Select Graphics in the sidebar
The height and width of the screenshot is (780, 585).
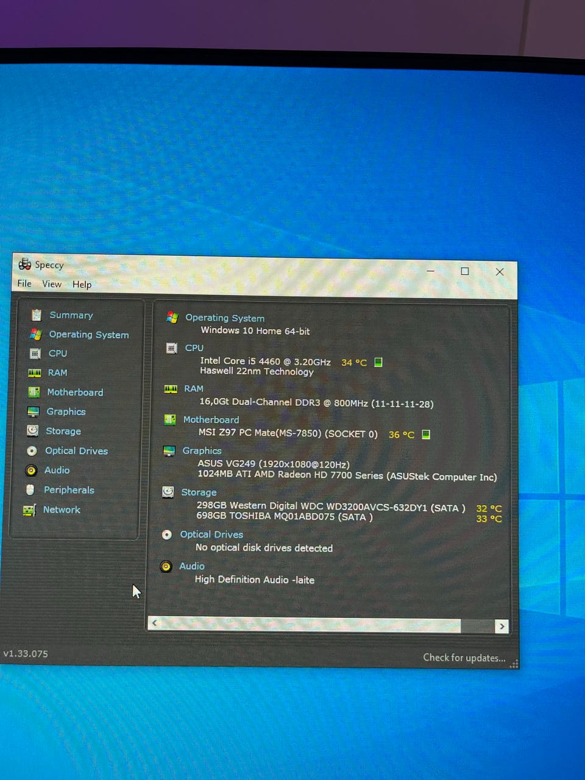point(66,412)
